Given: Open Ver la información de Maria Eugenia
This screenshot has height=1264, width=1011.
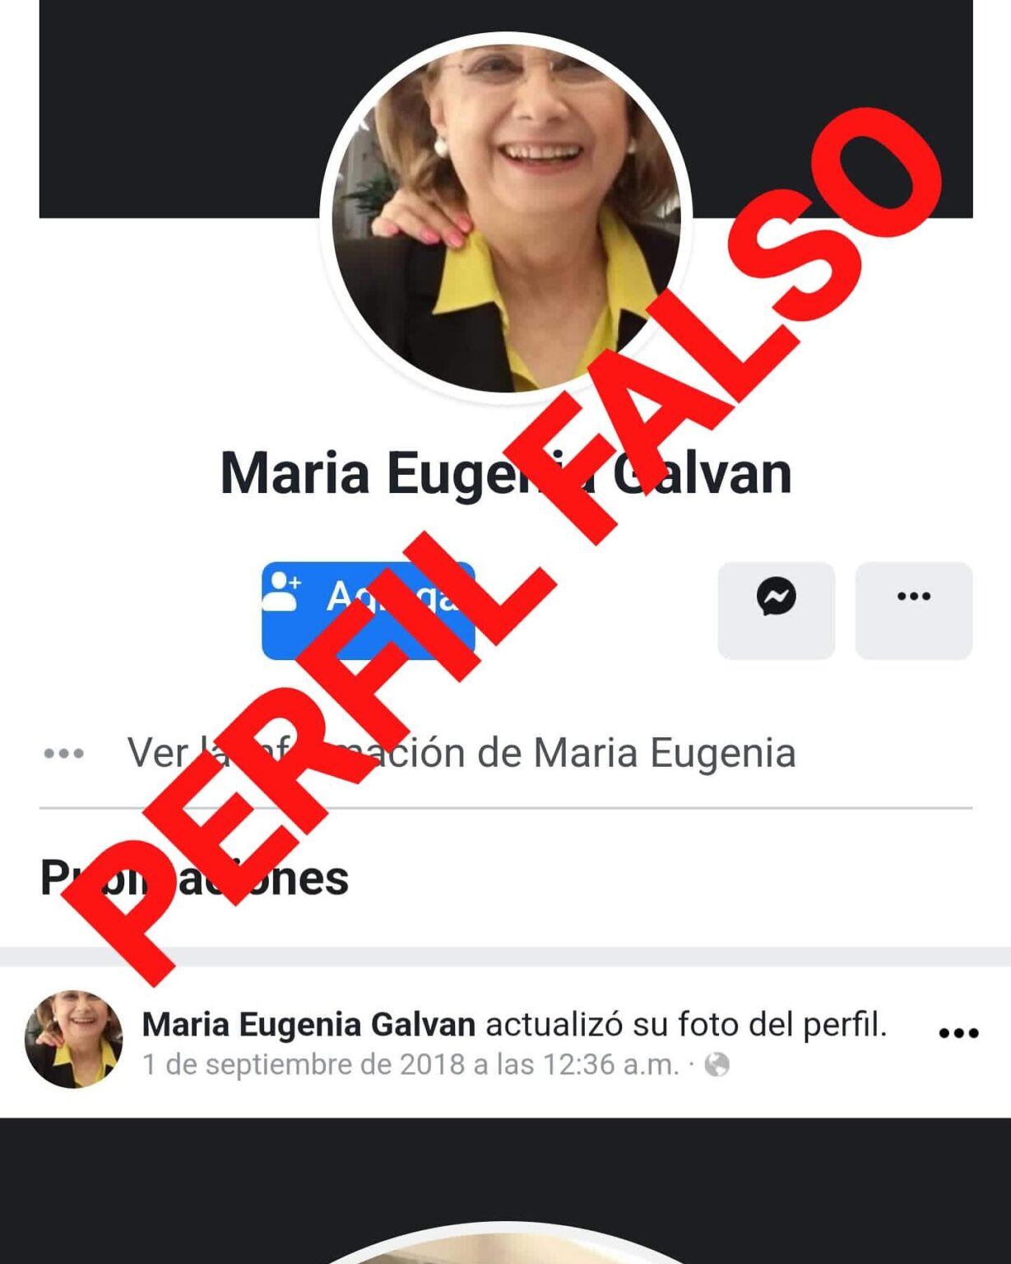Looking at the screenshot, I should click(461, 753).
